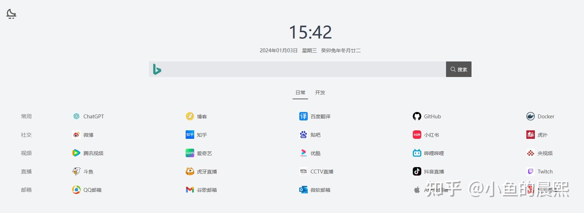
Task: Open the Docker whale icon
Action: click(531, 116)
